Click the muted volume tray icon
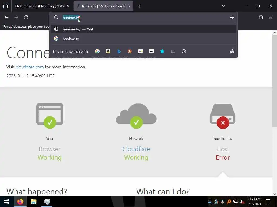The height and width of the screenshot is (207, 277). [242, 202]
